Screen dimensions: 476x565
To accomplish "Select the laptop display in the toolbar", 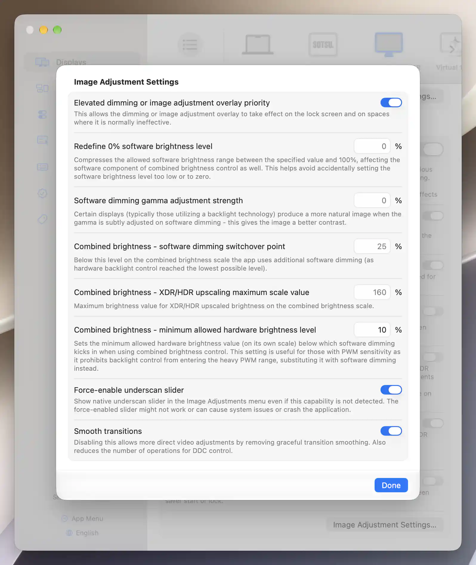I will click(257, 45).
